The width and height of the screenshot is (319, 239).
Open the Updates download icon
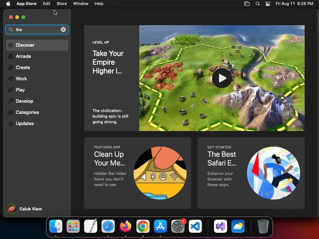(x=11, y=123)
